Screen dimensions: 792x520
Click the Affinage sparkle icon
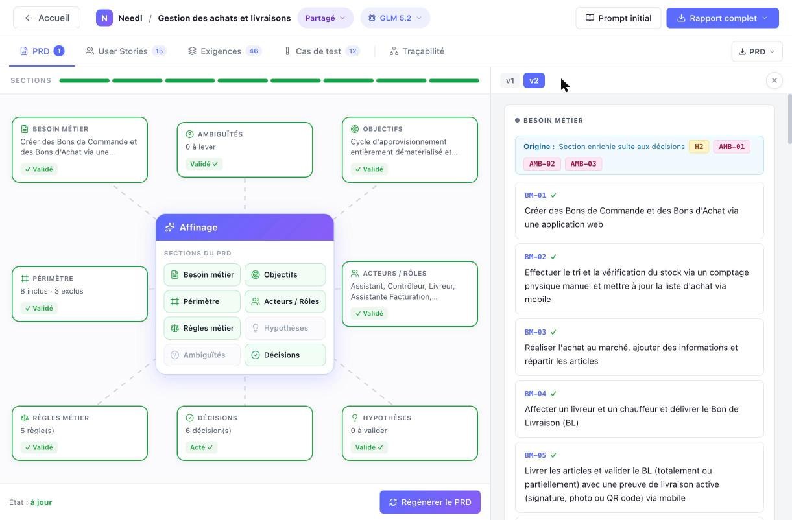click(x=170, y=228)
